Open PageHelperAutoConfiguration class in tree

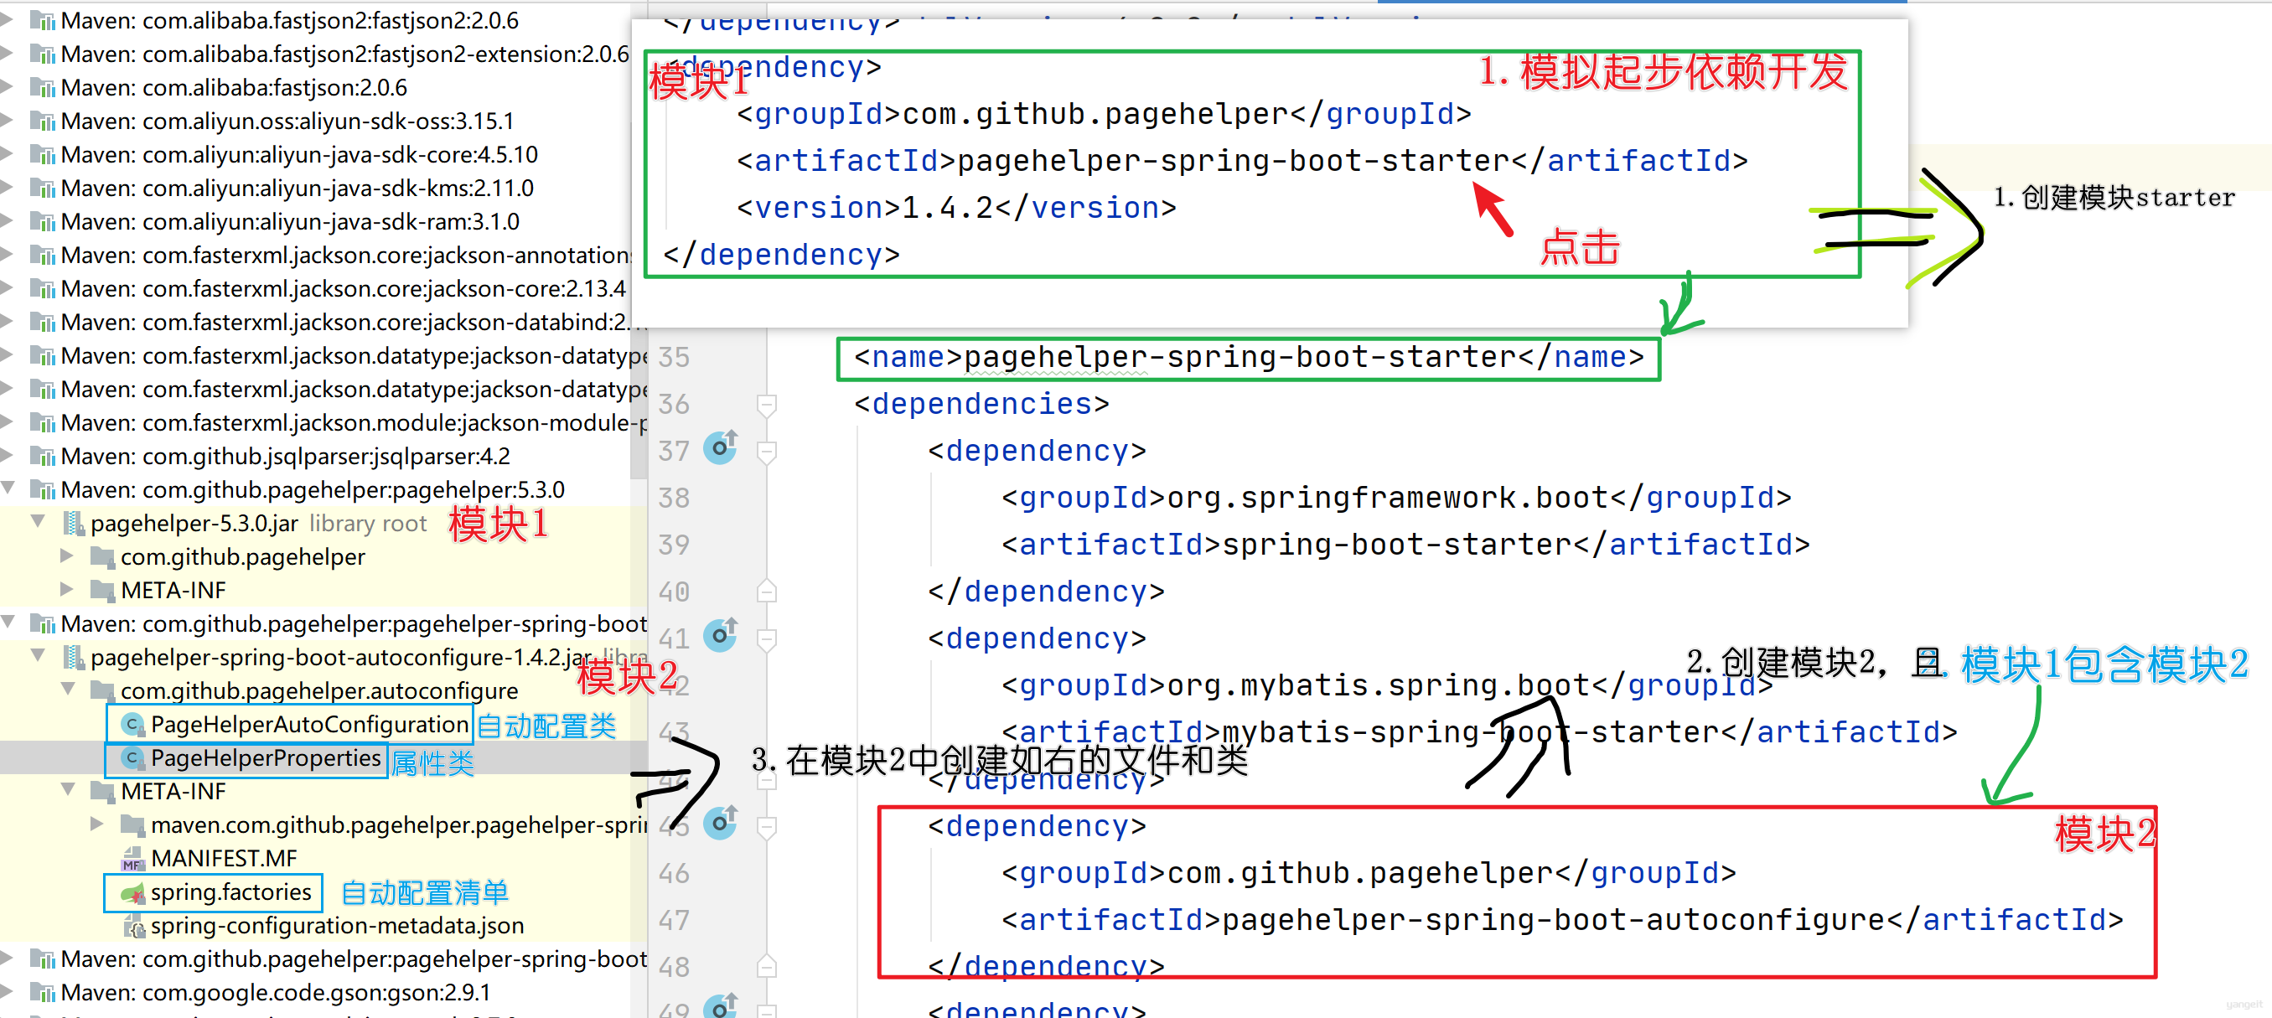coord(309,724)
